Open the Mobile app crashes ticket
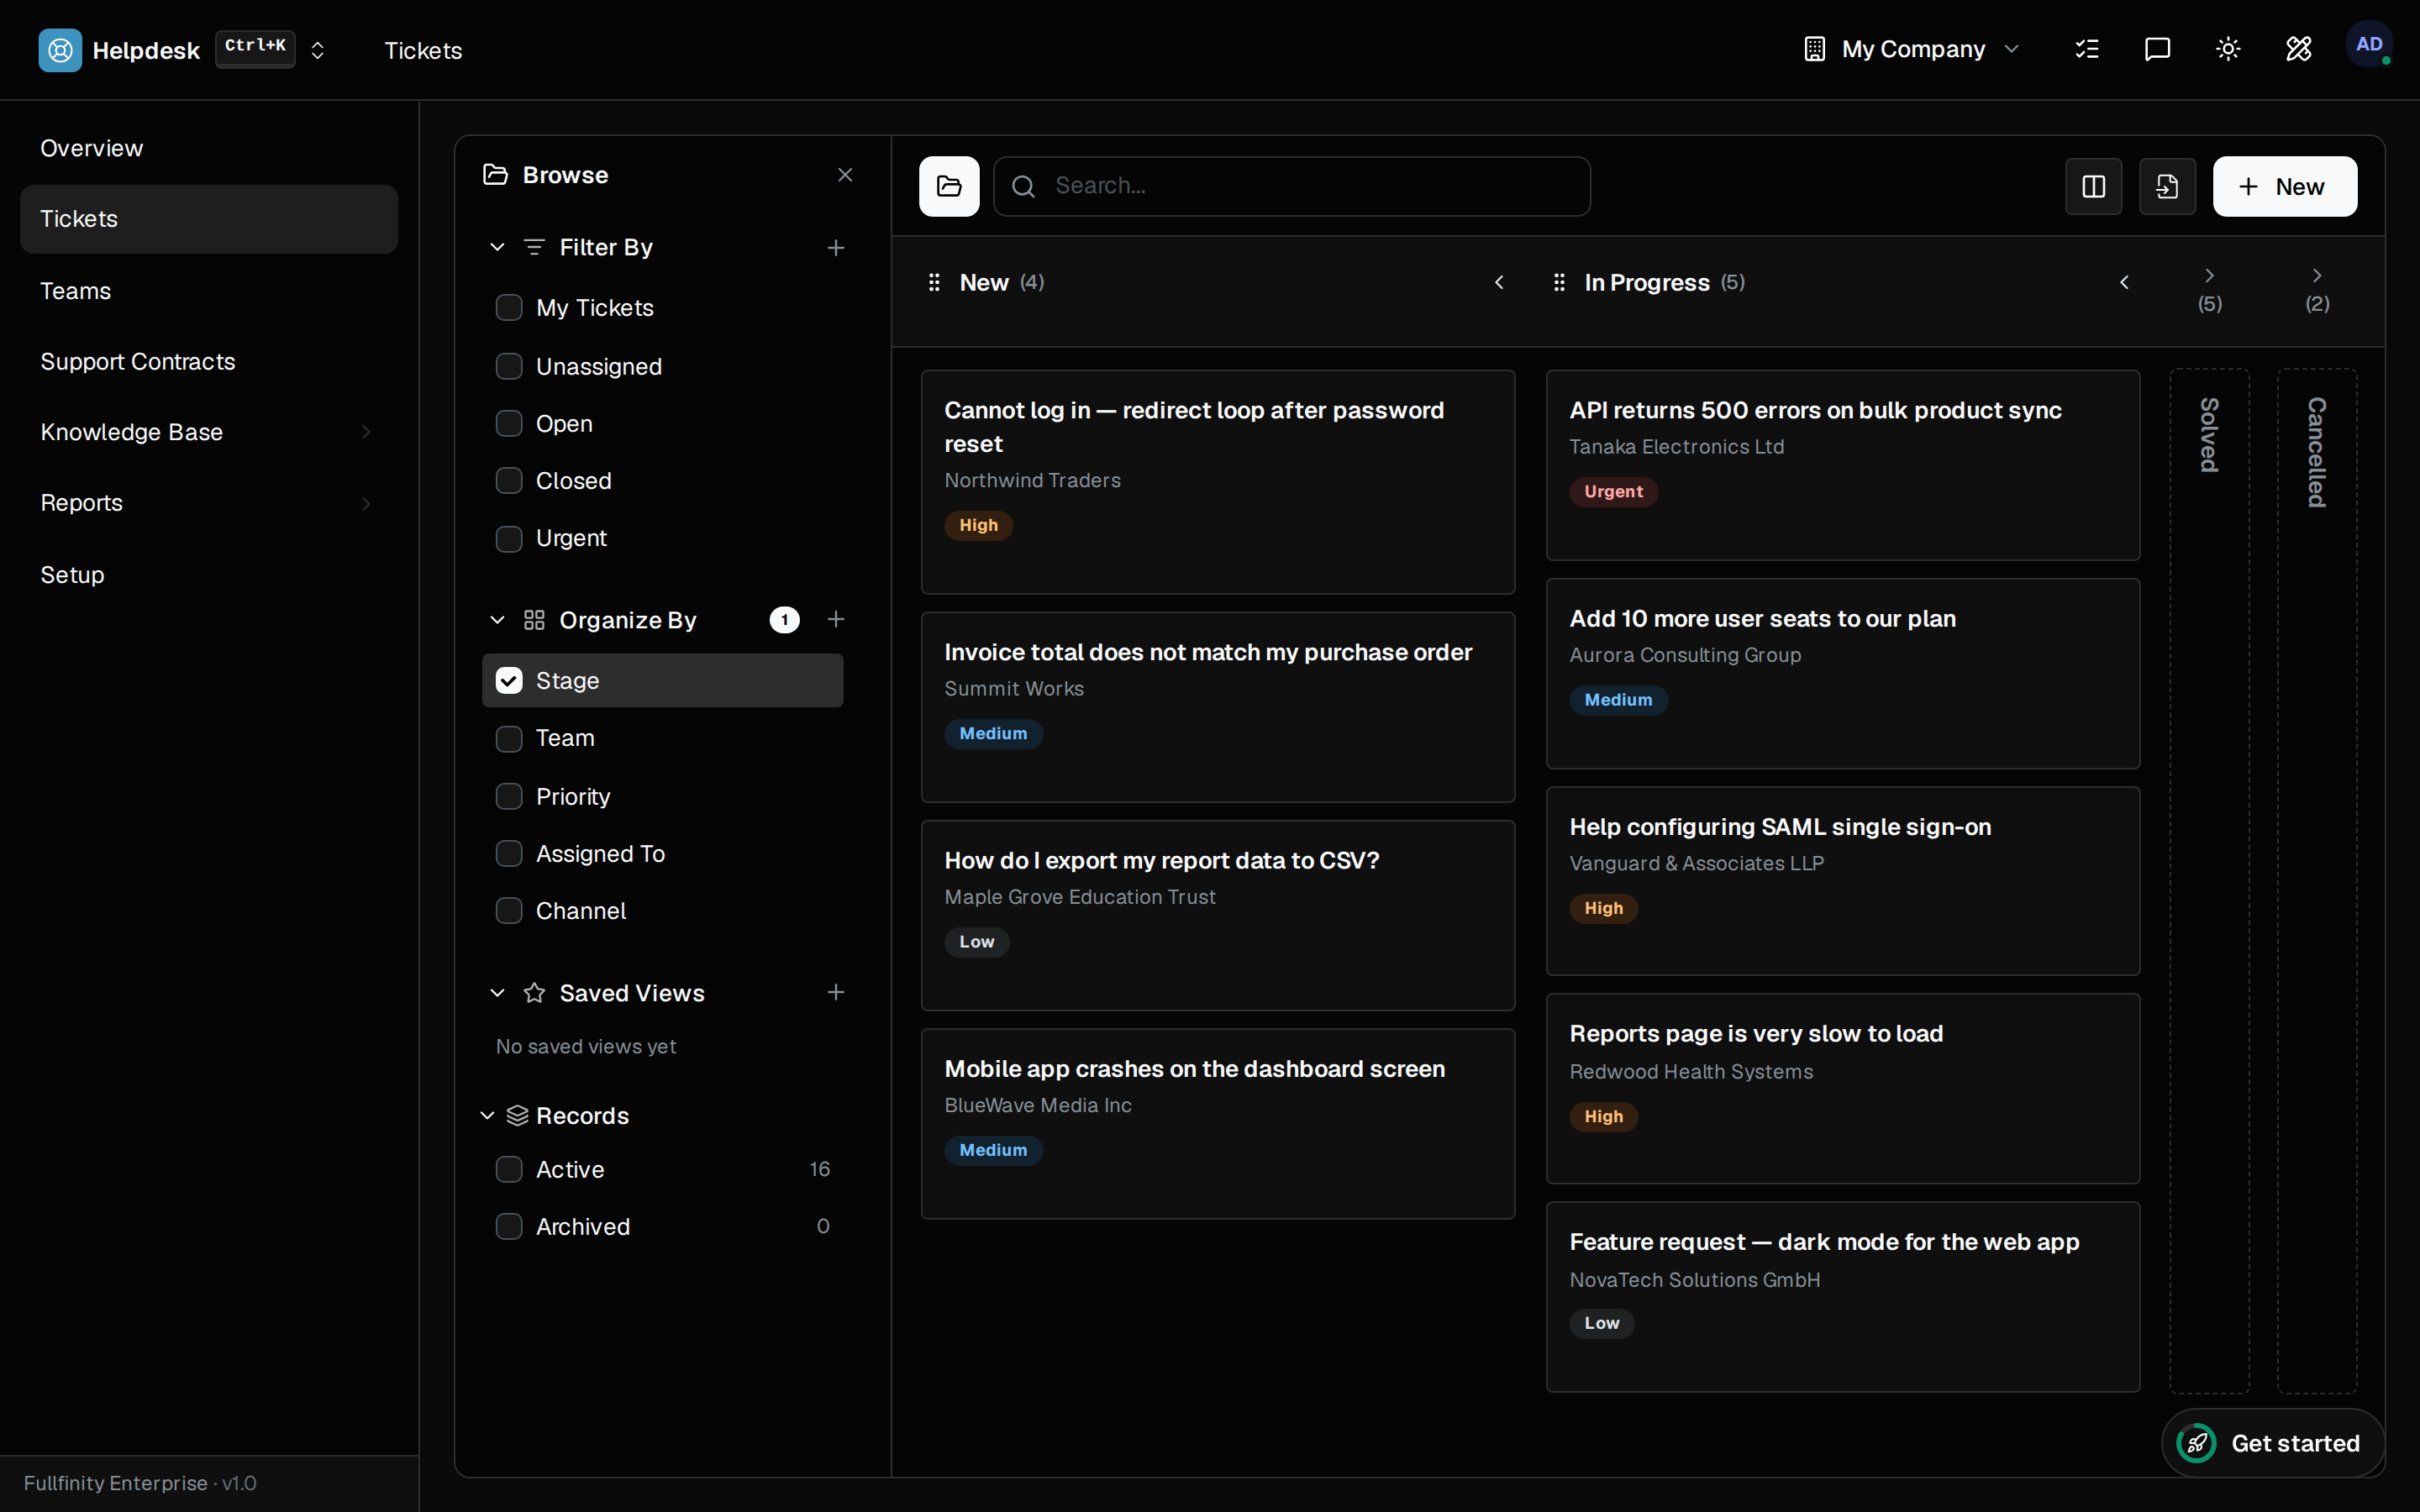The height and width of the screenshot is (1512, 2420). click(x=1218, y=1124)
